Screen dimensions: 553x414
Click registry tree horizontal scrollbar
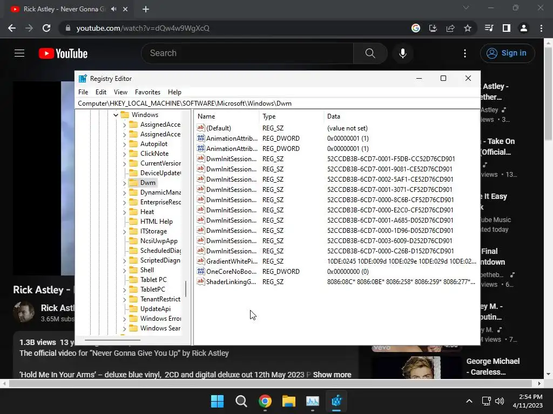tap(112, 340)
